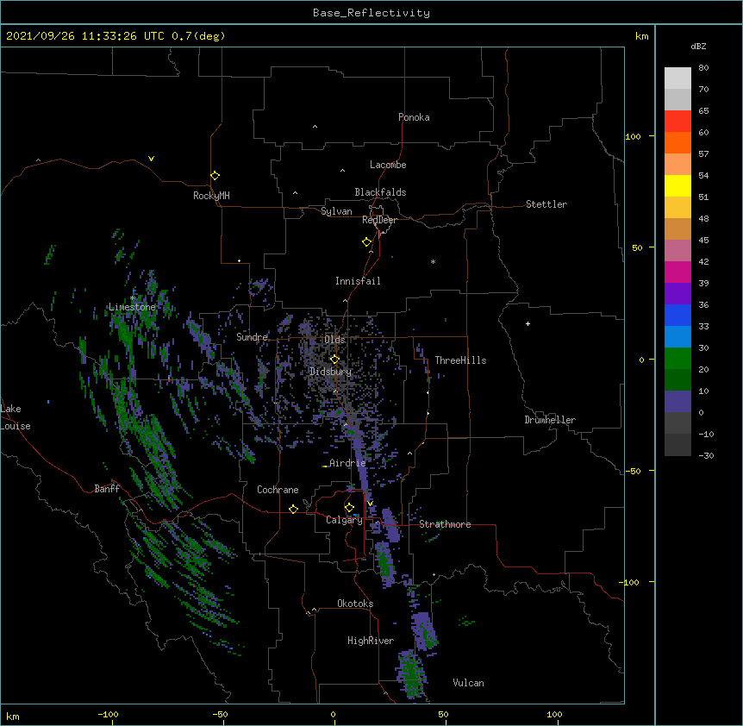The height and width of the screenshot is (726, 743).
Task: Click the yellow diamond marker above RockyMH
Action: (x=215, y=176)
